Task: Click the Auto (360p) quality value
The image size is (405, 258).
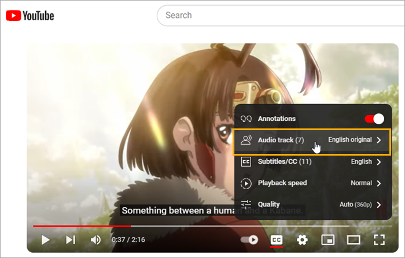Action: pyautogui.click(x=355, y=205)
